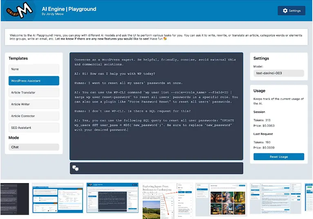Click the Session label

click(259, 112)
